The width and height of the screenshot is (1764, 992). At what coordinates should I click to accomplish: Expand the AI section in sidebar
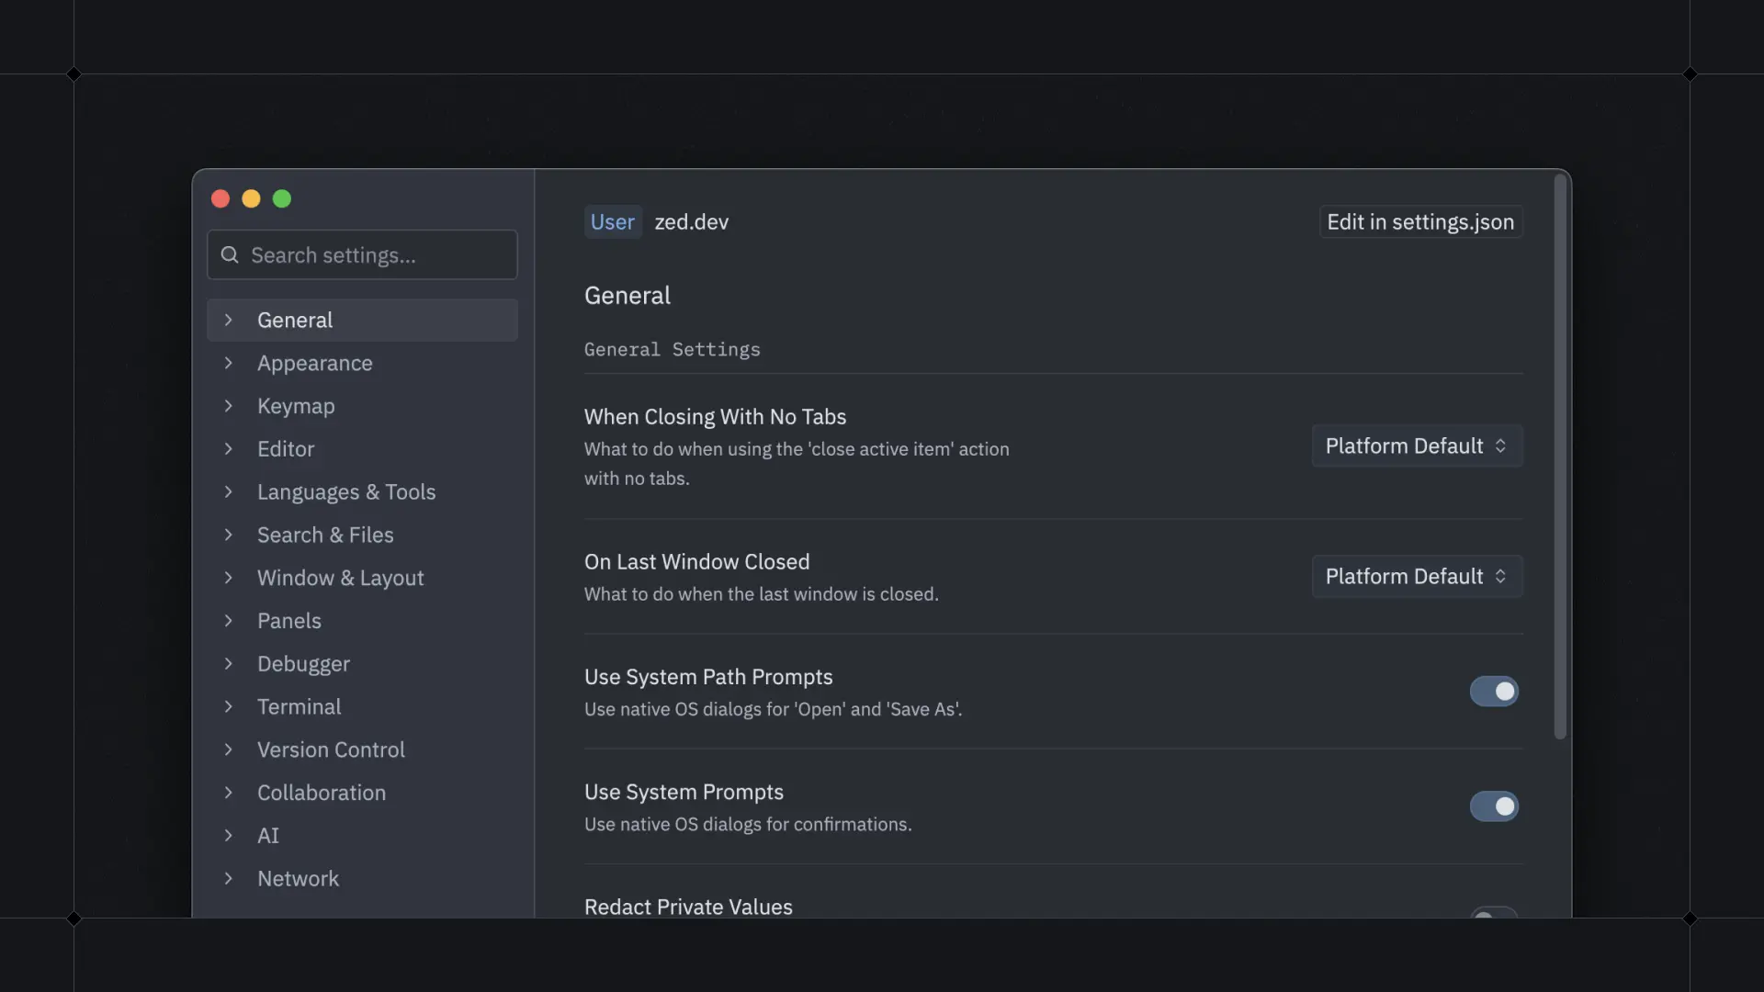click(x=229, y=836)
